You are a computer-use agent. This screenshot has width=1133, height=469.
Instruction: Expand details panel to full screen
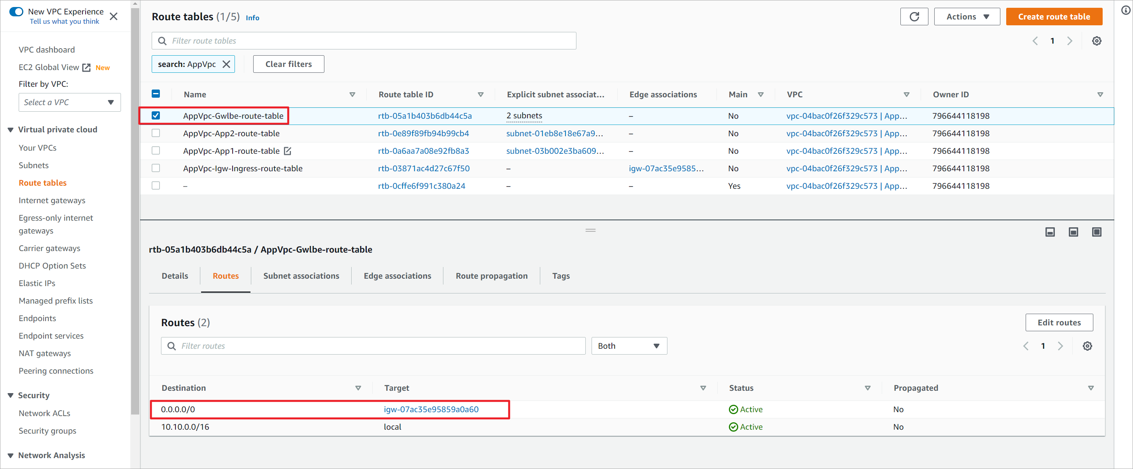coord(1096,232)
